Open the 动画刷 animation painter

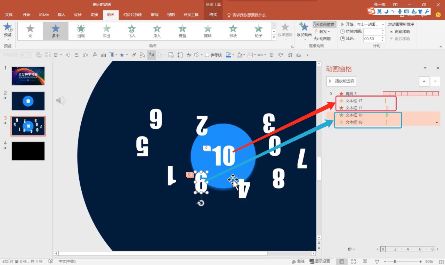click(x=322, y=39)
